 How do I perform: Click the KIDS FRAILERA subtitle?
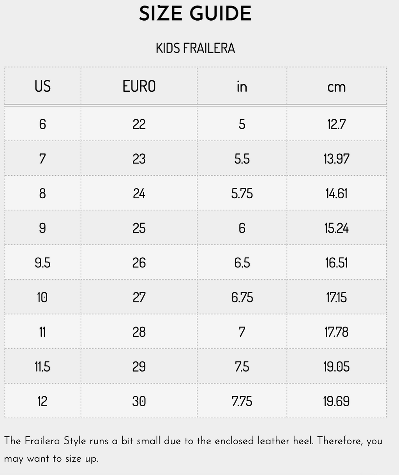195,48
